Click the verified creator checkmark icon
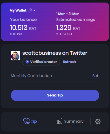This screenshot has height=134, width=110. [x=27, y=62]
